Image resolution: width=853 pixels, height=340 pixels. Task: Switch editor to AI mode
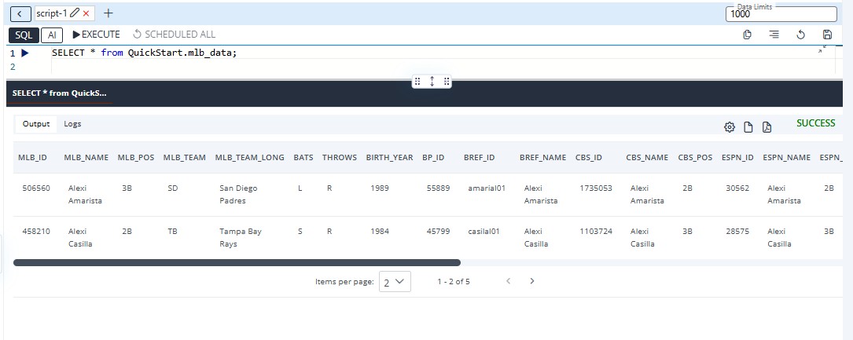[x=51, y=35]
